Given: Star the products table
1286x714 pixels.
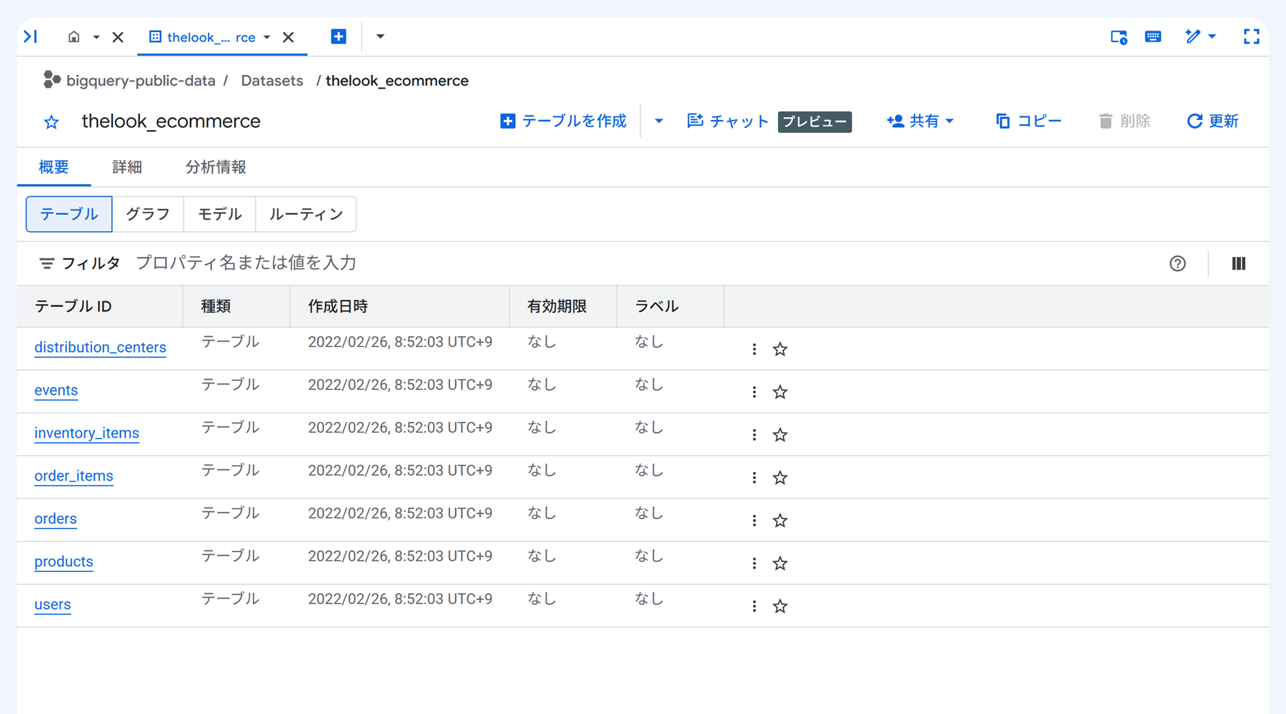Looking at the screenshot, I should click(780, 563).
